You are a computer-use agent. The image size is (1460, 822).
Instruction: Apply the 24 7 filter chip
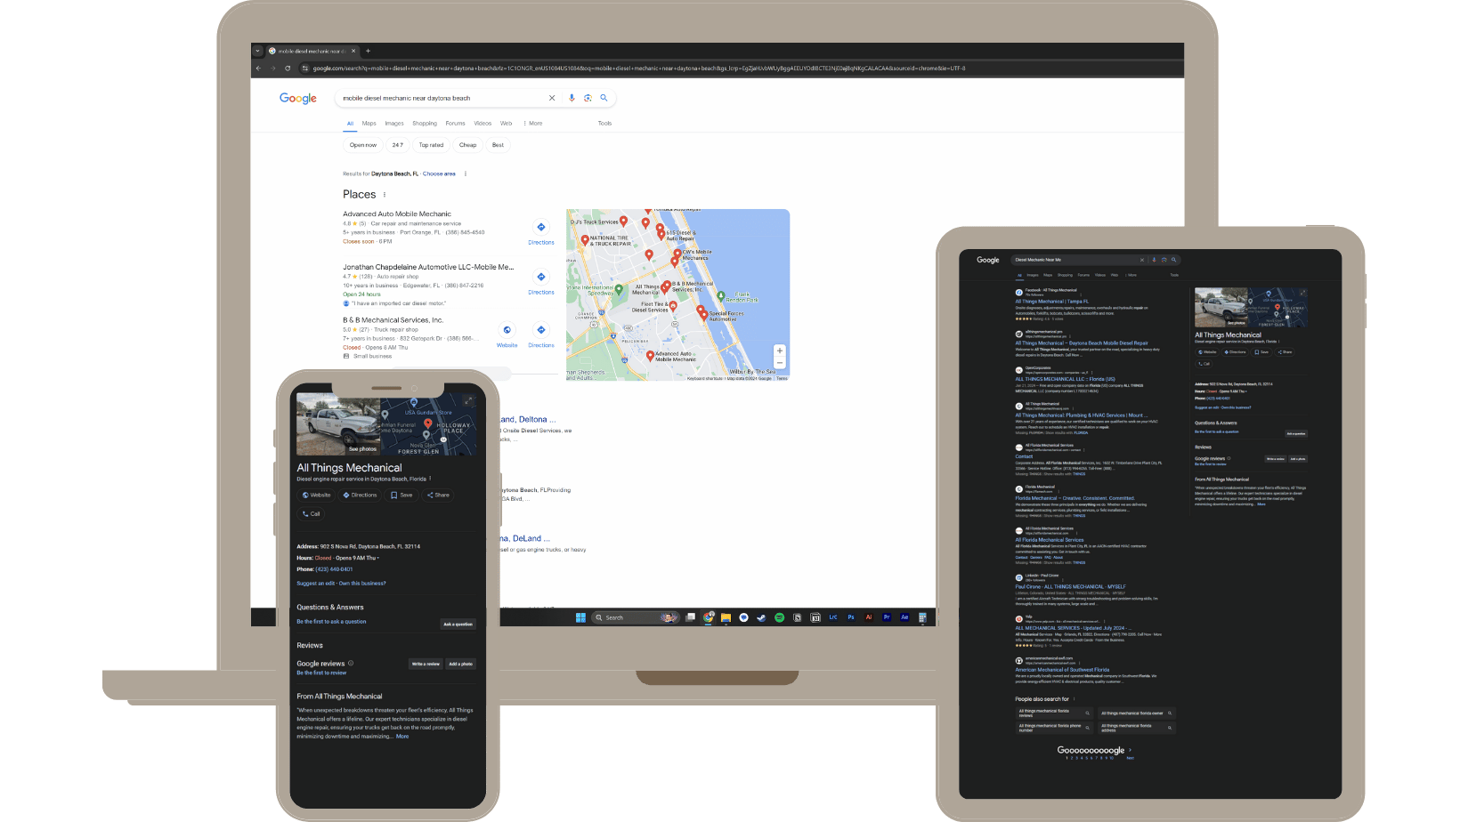(x=397, y=145)
